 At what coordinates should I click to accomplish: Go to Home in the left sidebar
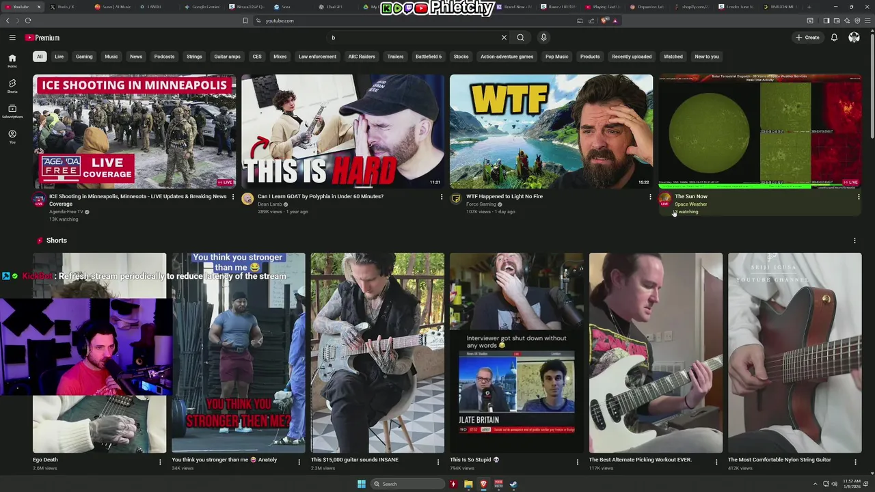tap(12, 61)
